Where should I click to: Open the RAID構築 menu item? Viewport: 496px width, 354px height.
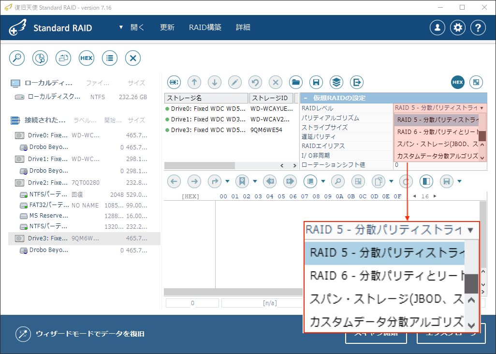205,28
